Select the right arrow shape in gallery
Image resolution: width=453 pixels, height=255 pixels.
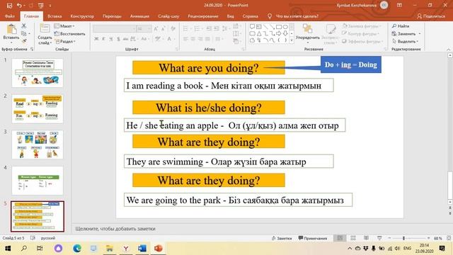click(279, 33)
